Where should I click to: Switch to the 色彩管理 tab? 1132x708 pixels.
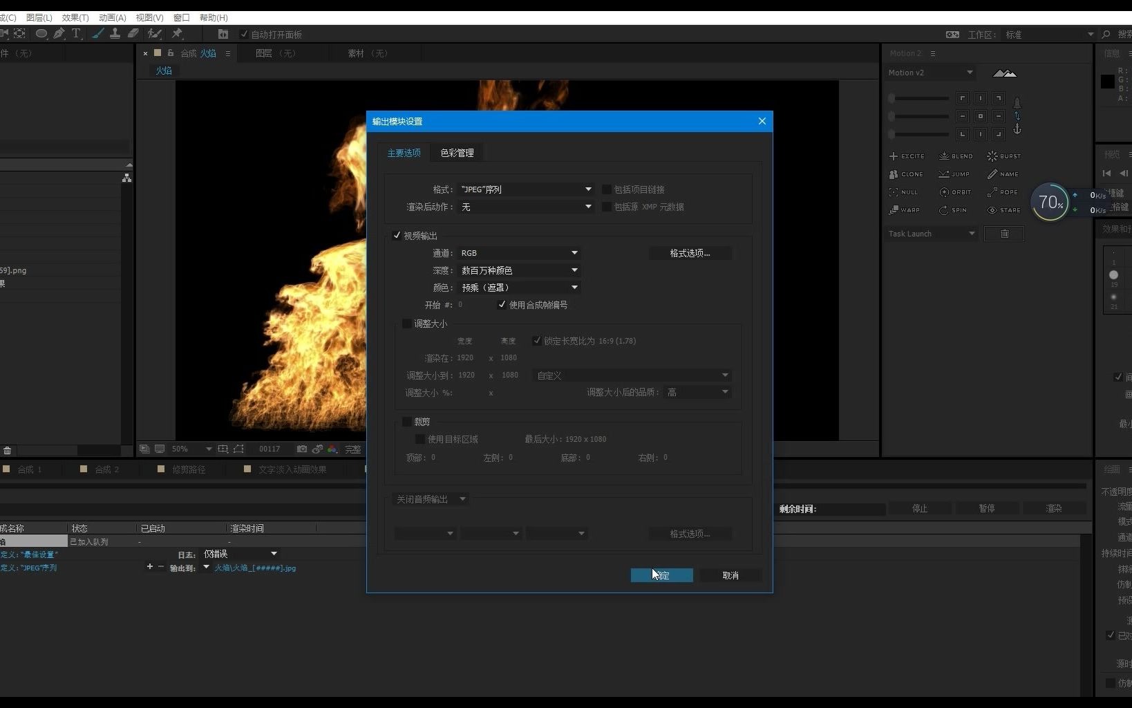coord(457,153)
